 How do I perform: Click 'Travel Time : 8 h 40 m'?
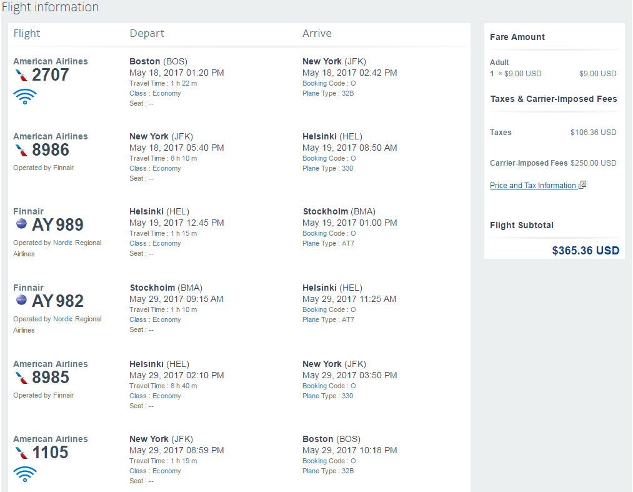coord(163,386)
